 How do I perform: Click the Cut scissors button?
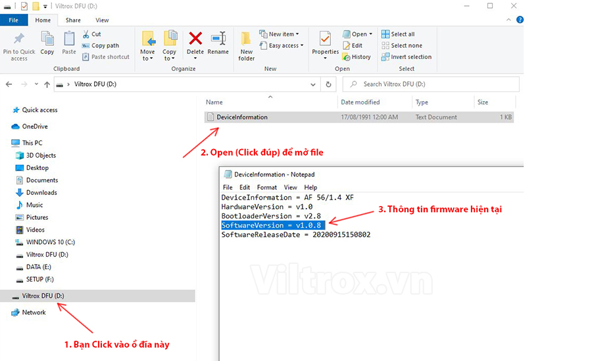(x=91, y=34)
